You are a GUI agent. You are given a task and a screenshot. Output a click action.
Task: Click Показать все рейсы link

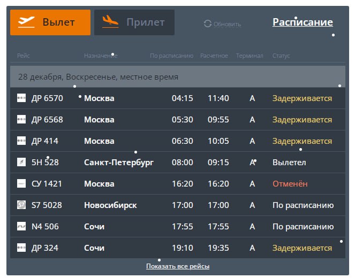click(178, 266)
